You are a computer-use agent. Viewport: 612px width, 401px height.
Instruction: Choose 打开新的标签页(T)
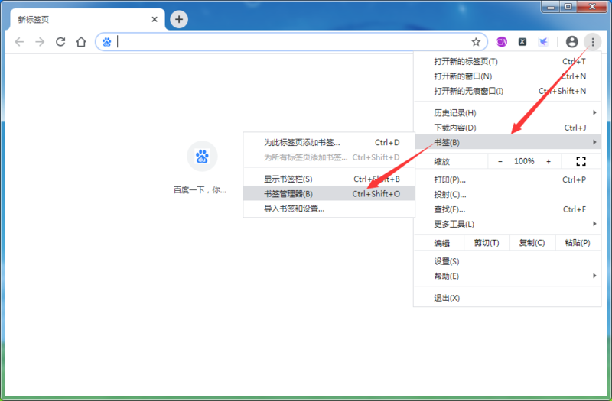tap(507, 61)
